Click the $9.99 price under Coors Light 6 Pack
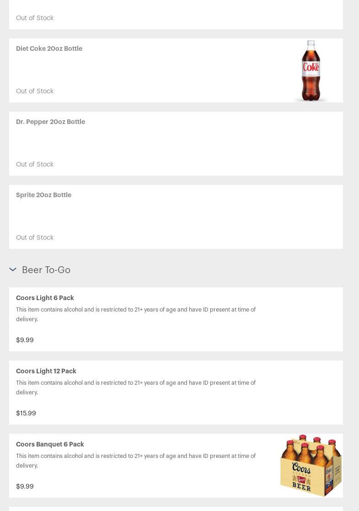The width and height of the screenshot is (359, 511). click(25, 340)
